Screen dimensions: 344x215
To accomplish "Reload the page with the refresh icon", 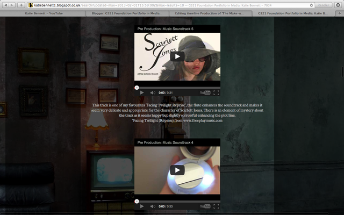I will [x=311, y=5].
